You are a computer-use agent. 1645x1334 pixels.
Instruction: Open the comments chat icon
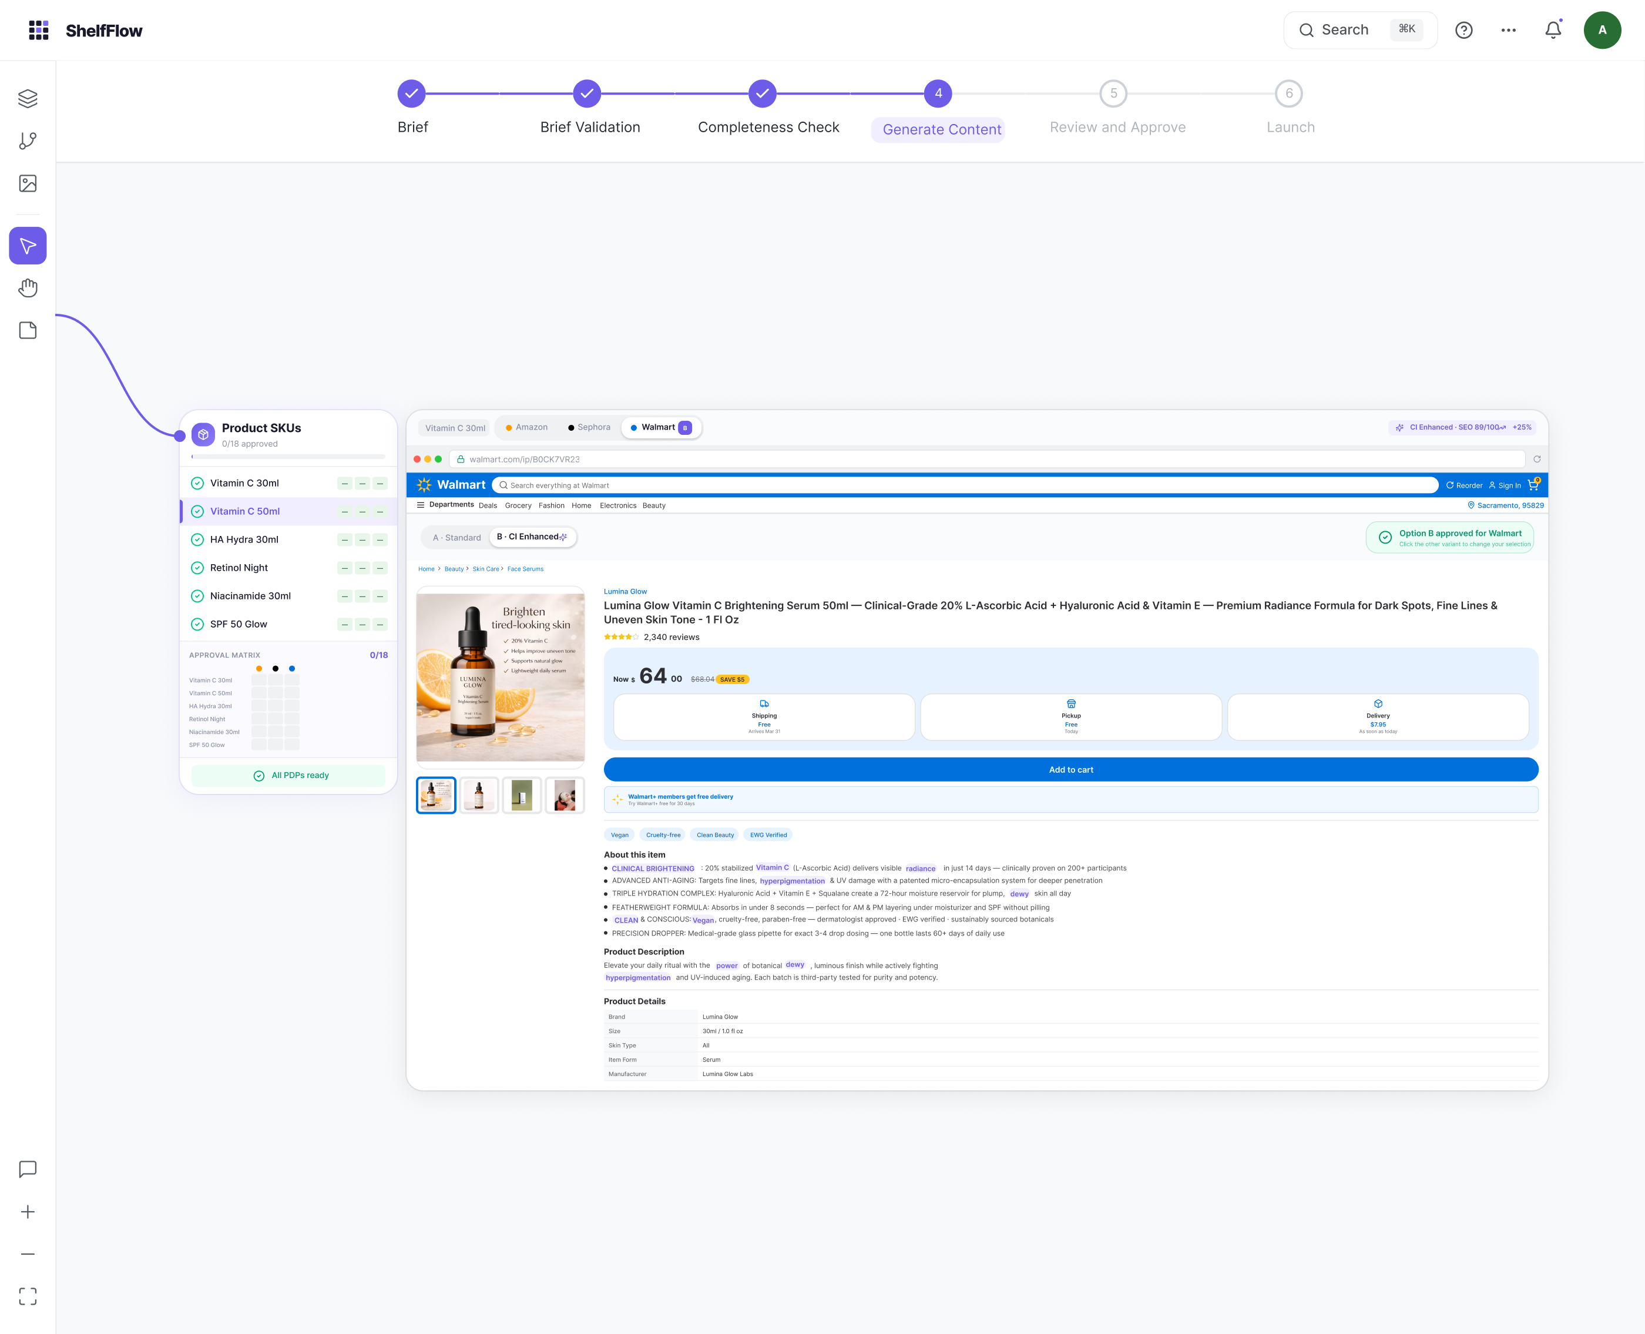pyautogui.click(x=28, y=1169)
